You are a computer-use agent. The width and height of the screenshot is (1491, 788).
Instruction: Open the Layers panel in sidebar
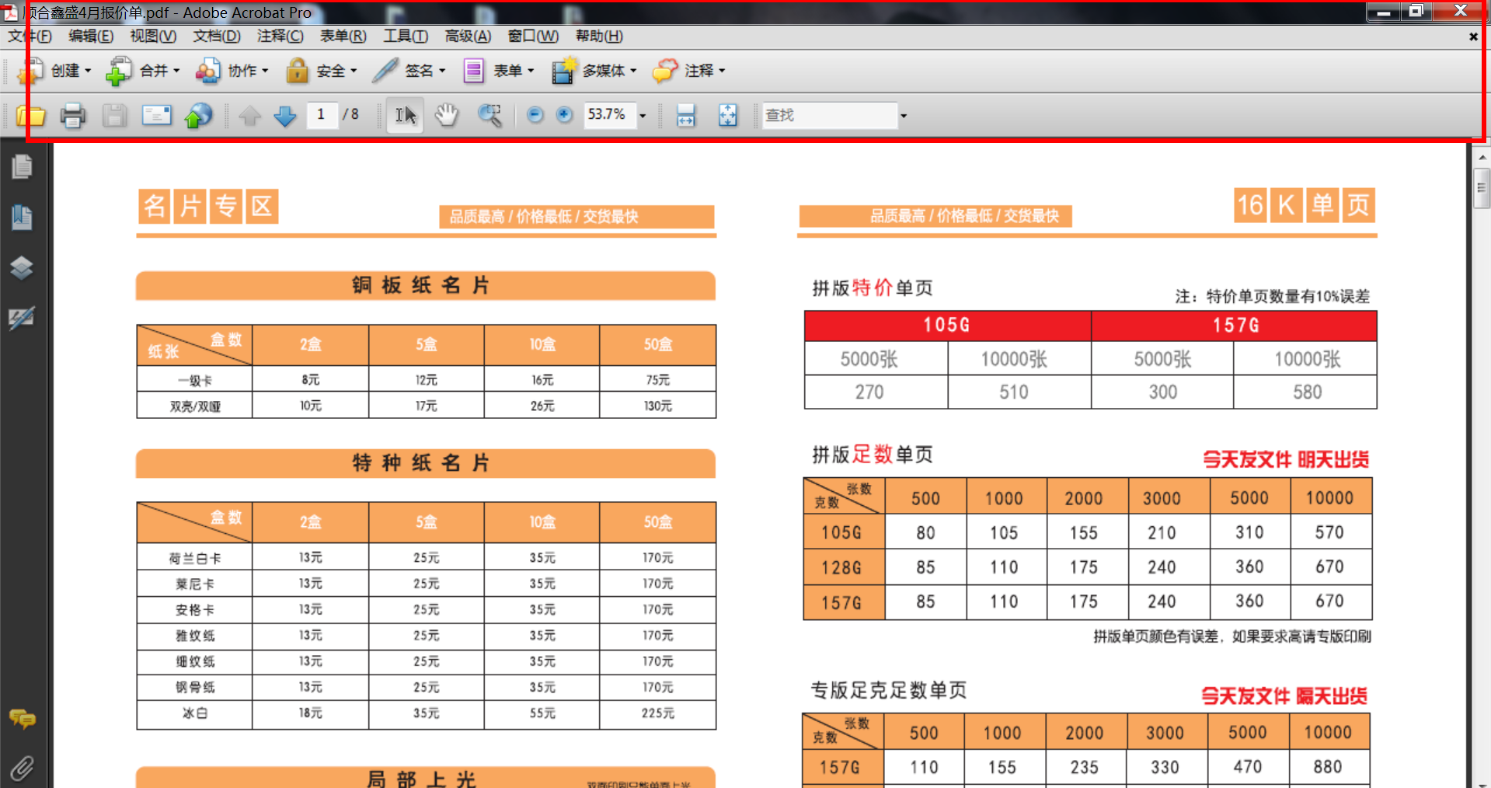pos(22,268)
